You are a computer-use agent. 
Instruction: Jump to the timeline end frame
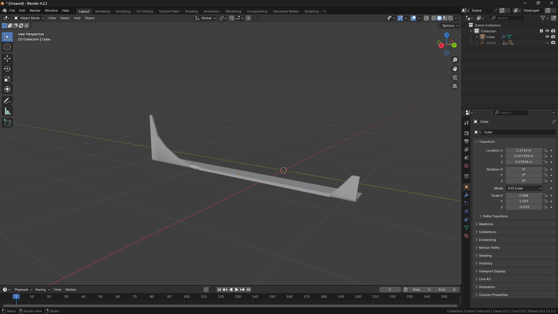coord(248,290)
